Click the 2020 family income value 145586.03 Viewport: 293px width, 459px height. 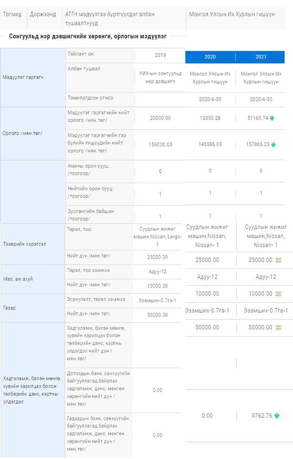(210, 144)
